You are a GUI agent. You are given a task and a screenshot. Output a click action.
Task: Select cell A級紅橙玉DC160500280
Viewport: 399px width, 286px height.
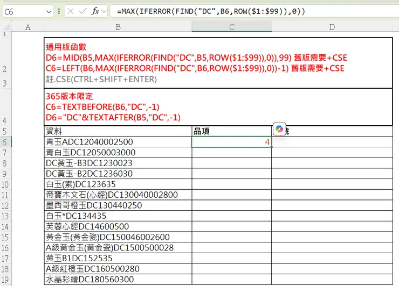coord(118,269)
